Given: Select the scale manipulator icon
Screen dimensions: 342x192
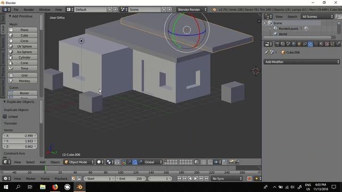Looking at the screenshot, I should pyautogui.click(x=140, y=162).
